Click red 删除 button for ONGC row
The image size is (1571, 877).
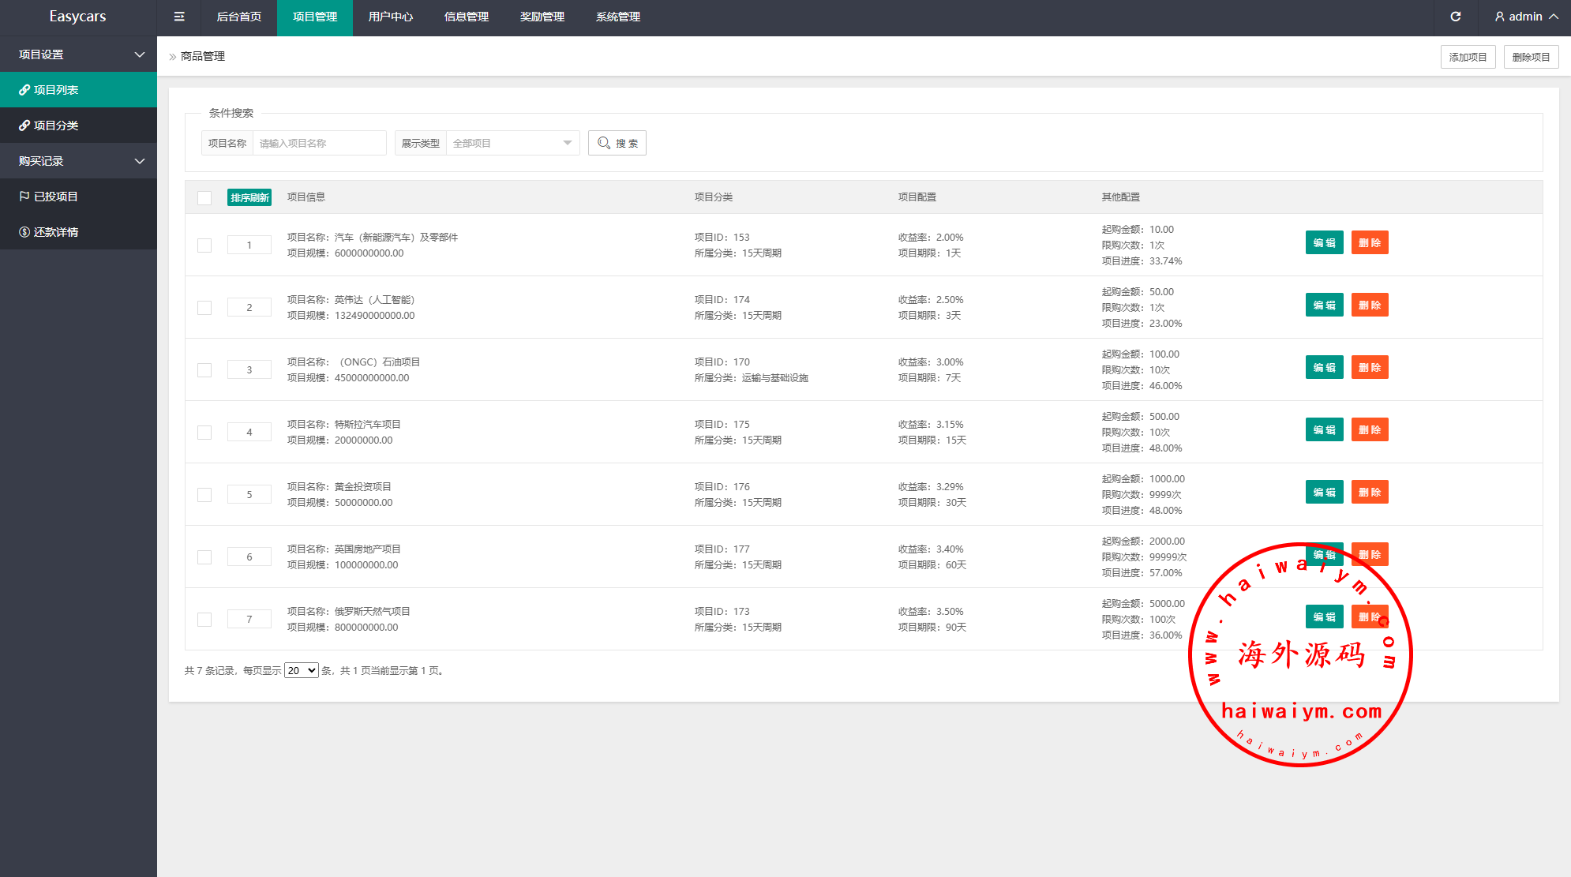[x=1369, y=367]
